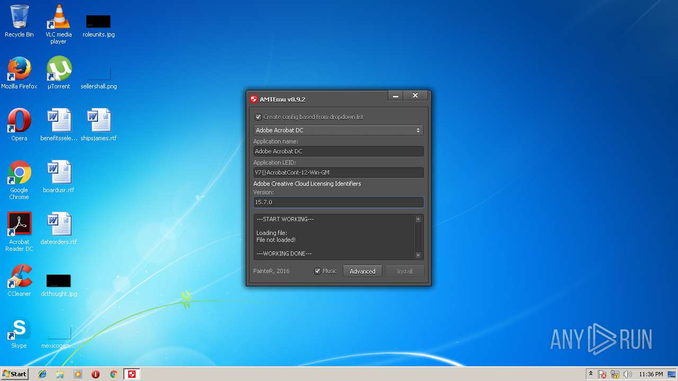678x381 pixels.
Task: Toggle 'Create config based from dropdown list' checkbox
Action: click(x=258, y=117)
